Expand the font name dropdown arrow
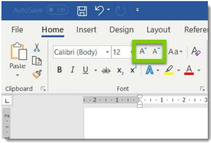Viewport: 211px width, 143px height. (107, 52)
